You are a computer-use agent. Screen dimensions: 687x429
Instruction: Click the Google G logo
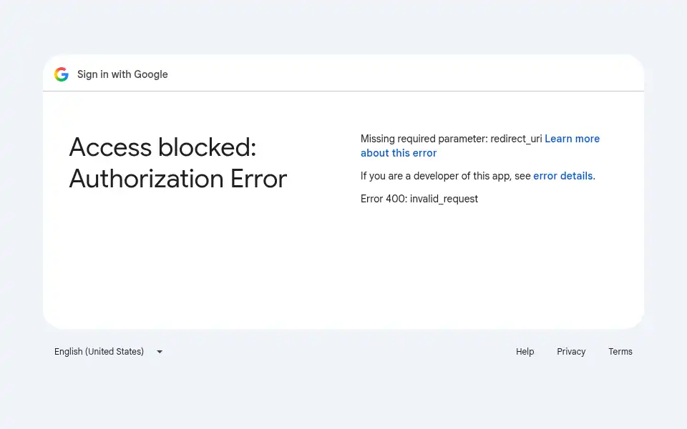pos(62,74)
